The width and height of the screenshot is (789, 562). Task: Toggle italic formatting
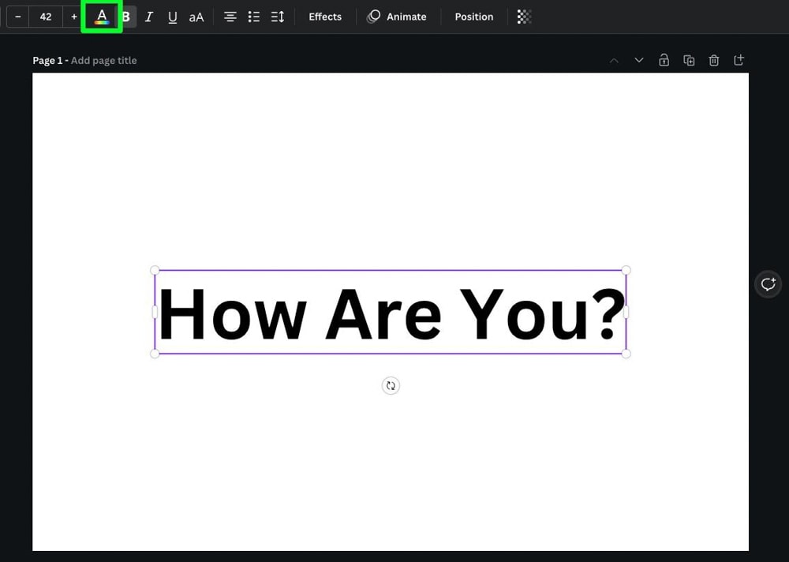pos(149,17)
